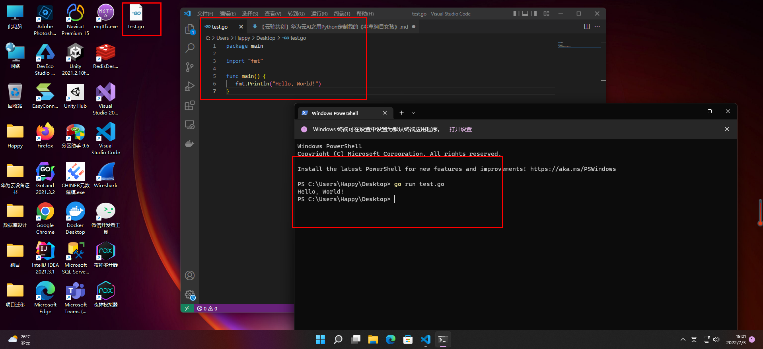This screenshot has width=763, height=349.
Task: Select the Unity Hub desktop icon
Action: [x=75, y=95]
